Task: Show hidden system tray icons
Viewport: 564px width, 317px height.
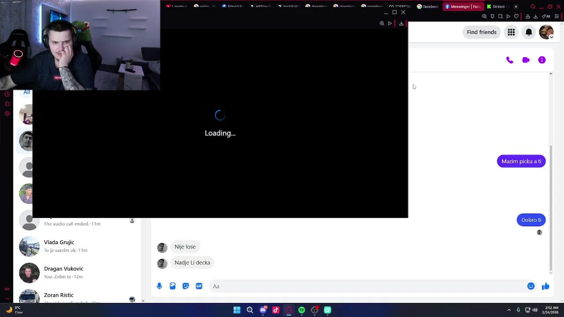Action: 509,310
